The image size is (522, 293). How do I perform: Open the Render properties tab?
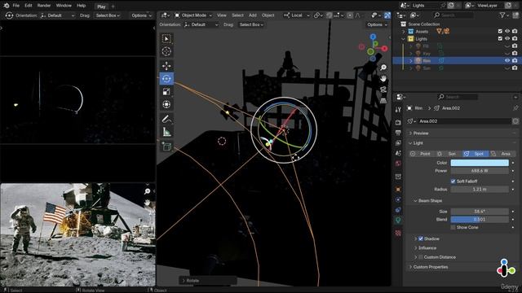(x=398, y=122)
